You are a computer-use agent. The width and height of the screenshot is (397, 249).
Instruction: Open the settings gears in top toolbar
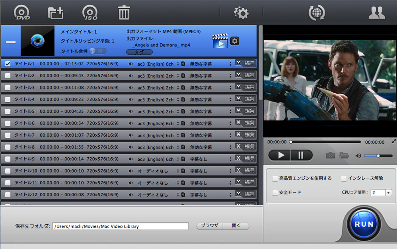(241, 13)
